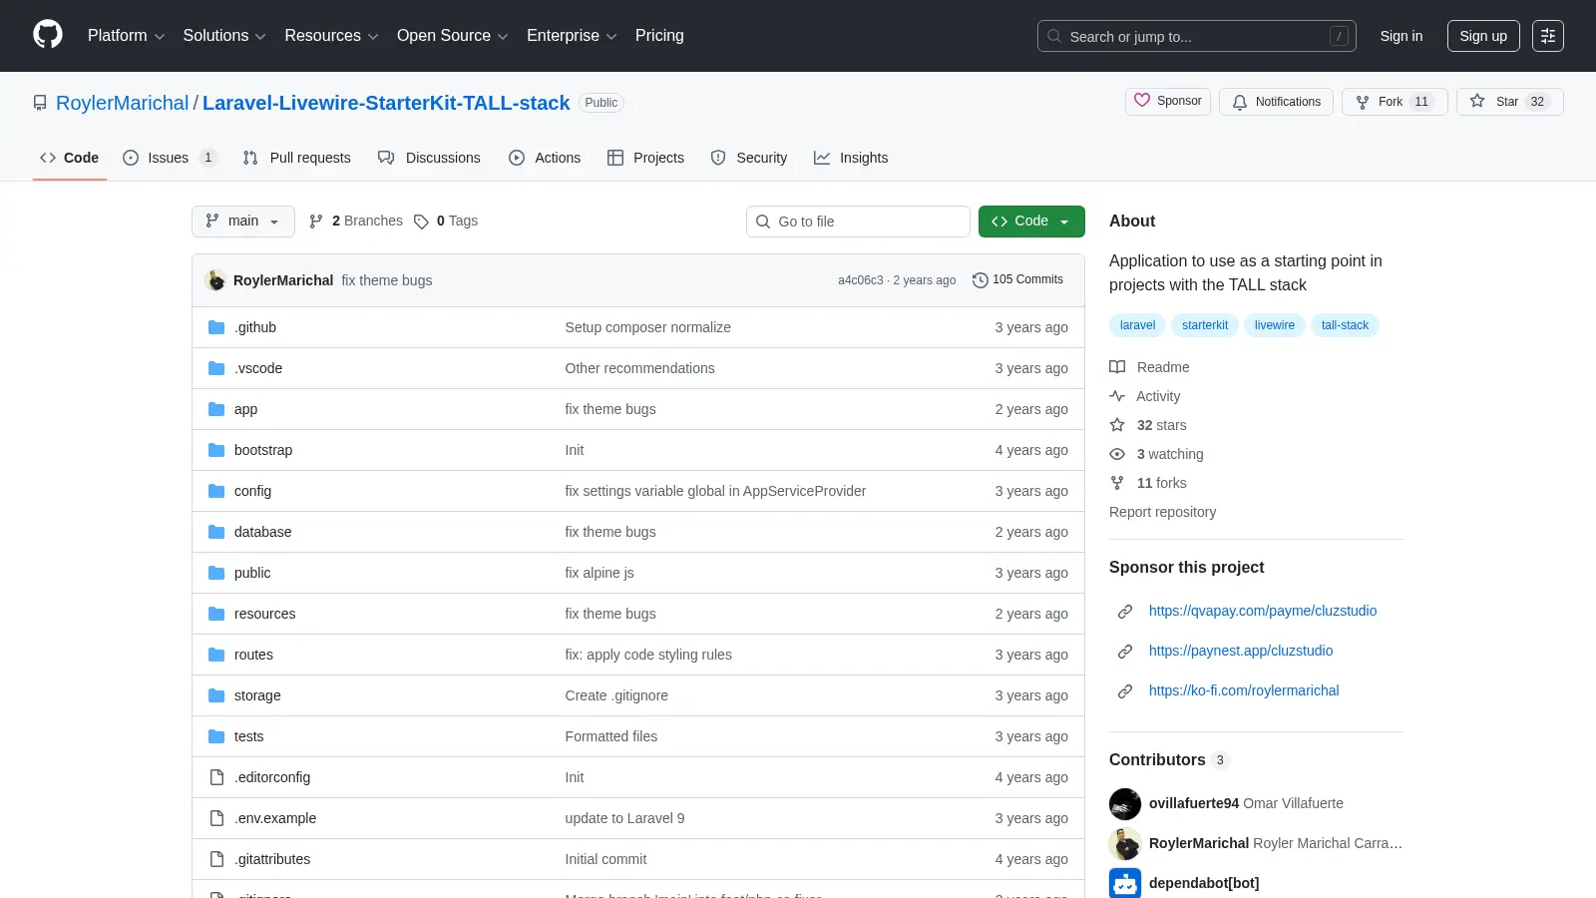Click the tests folder icon
Screen dimensions: 1596x898
click(216, 736)
